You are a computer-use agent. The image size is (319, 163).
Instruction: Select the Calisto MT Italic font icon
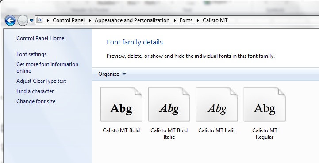point(217,104)
